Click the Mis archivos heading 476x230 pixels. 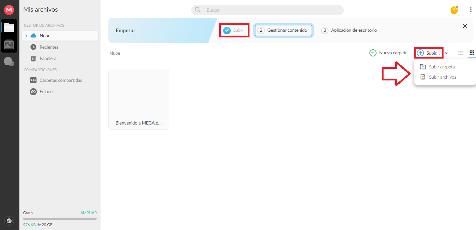[x=40, y=10]
